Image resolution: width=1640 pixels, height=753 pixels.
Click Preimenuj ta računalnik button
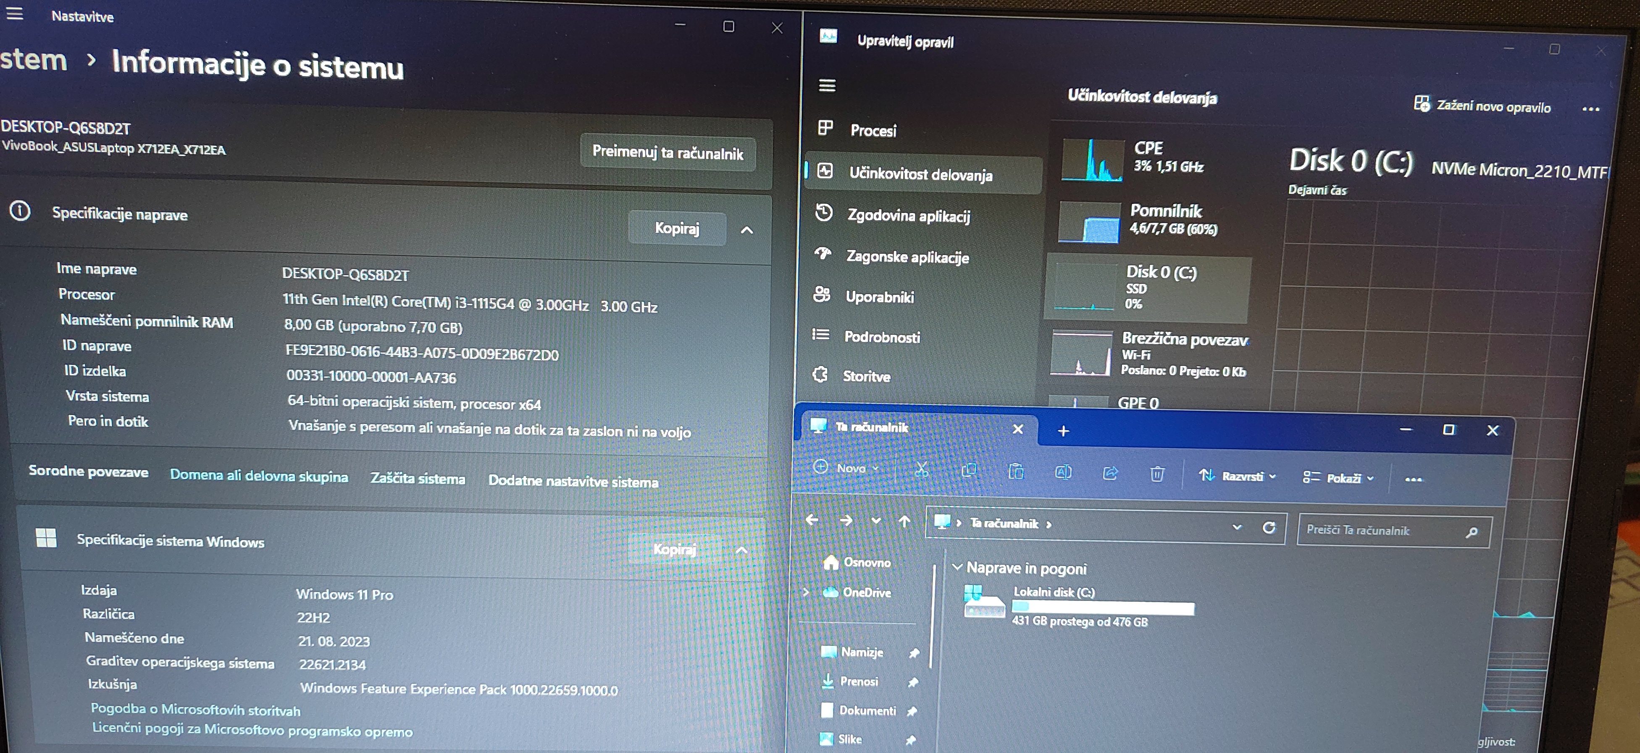(668, 153)
